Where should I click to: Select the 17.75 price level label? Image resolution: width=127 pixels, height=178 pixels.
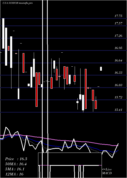click(x=118, y=16)
